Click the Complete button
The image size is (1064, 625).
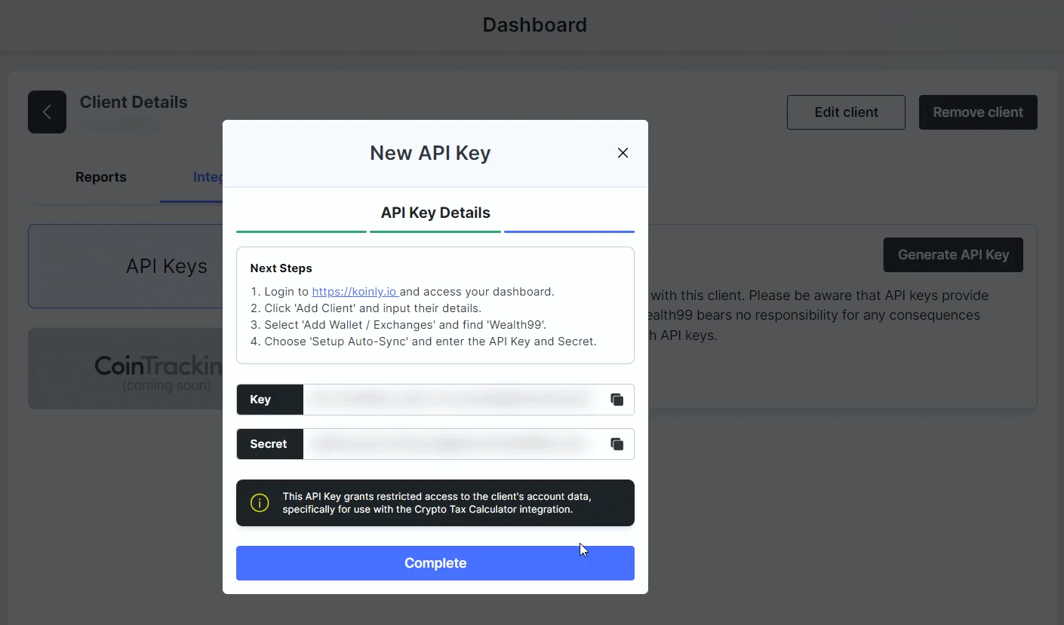click(435, 563)
